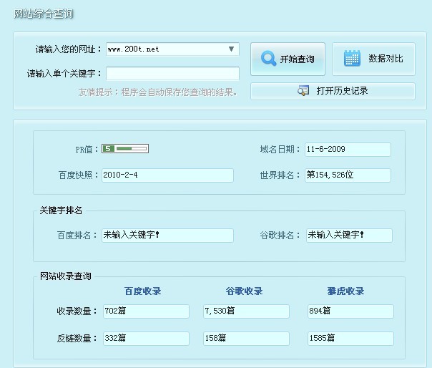Click the 谷歌排名 result field

tap(349, 236)
